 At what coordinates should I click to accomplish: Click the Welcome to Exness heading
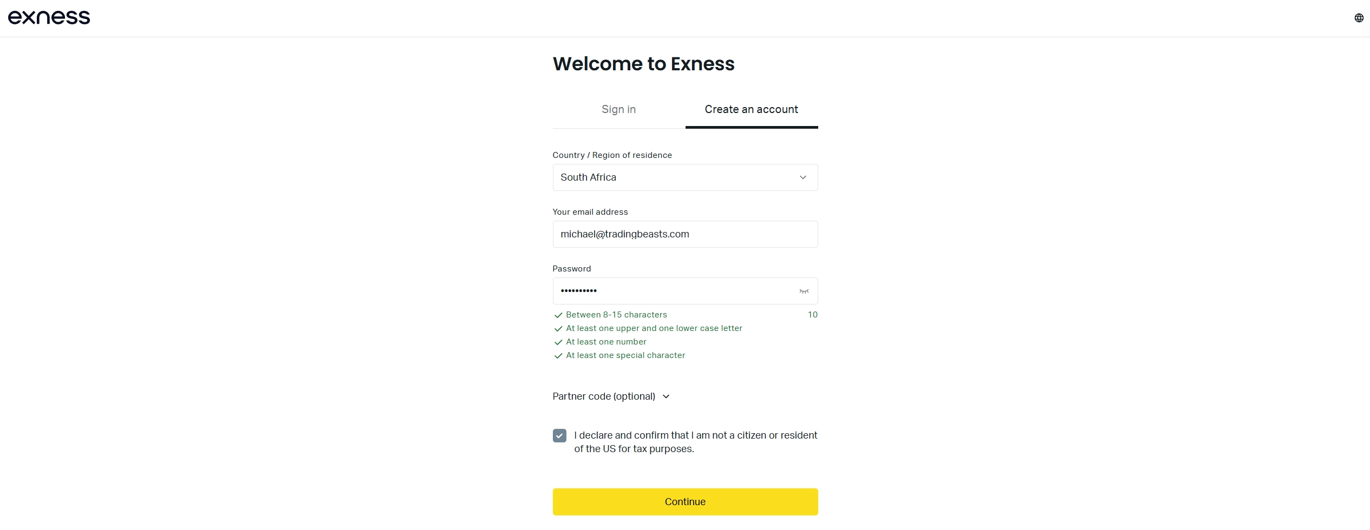(x=643, y=63)
